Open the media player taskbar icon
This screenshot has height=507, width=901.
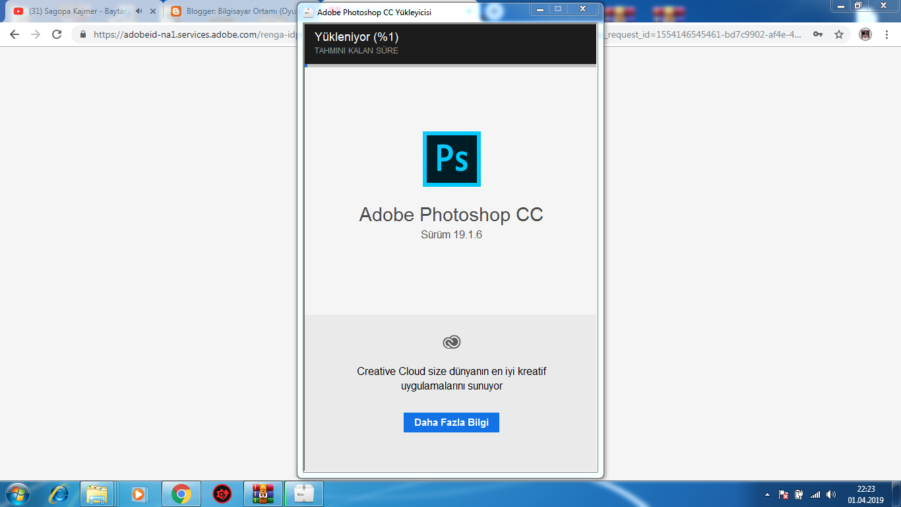pos(138,494)
